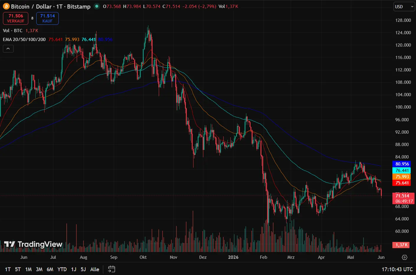The width and height of the screenshot is (416, 275).
Task: Click the 71.506 Verkauf sell button
Action: pyautogui.click(x=16, y=18)
